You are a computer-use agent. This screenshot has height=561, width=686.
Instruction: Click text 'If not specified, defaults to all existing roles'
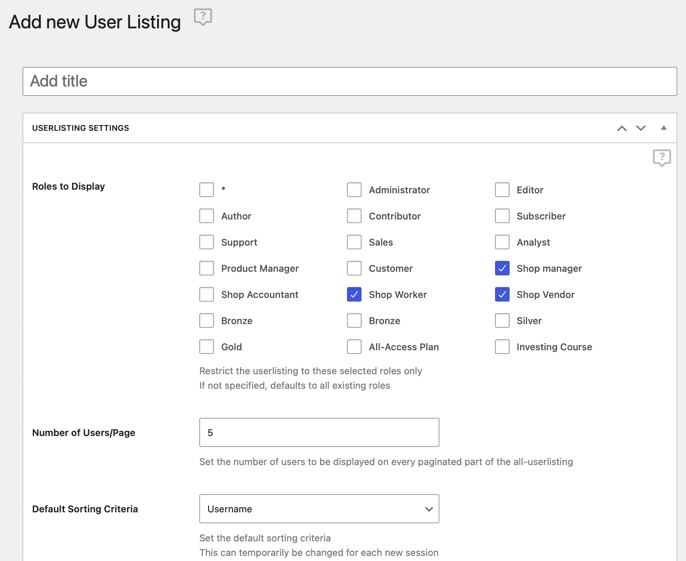coord(295,386)
